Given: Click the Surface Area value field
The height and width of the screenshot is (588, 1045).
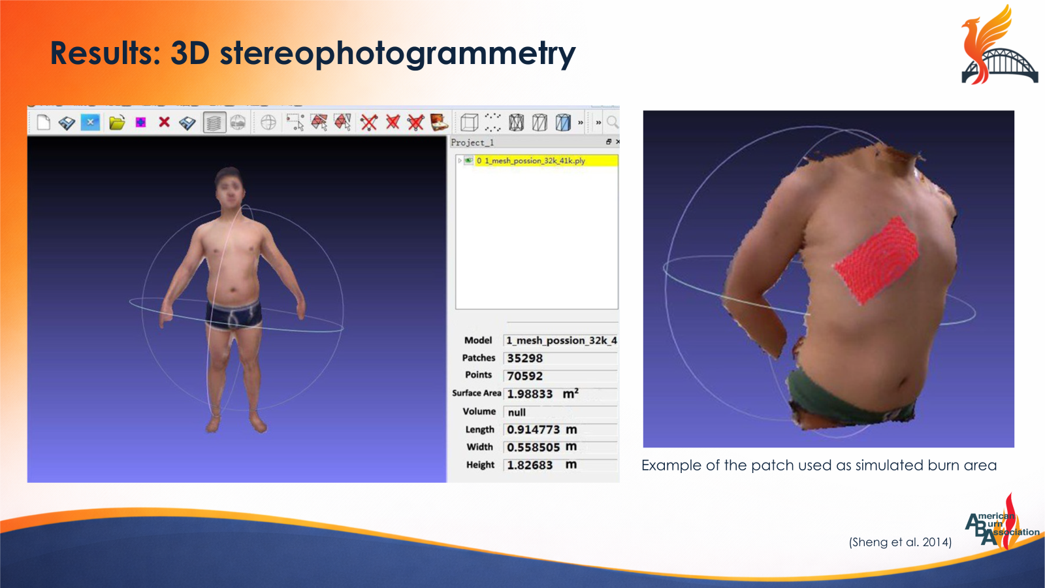Looking at the screenshot, I should click(x=562, y=393).
